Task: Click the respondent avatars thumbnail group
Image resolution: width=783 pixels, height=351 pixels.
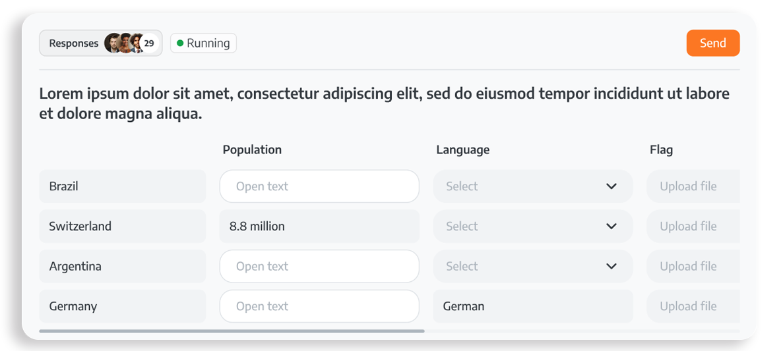Action: tap(125, 43)
